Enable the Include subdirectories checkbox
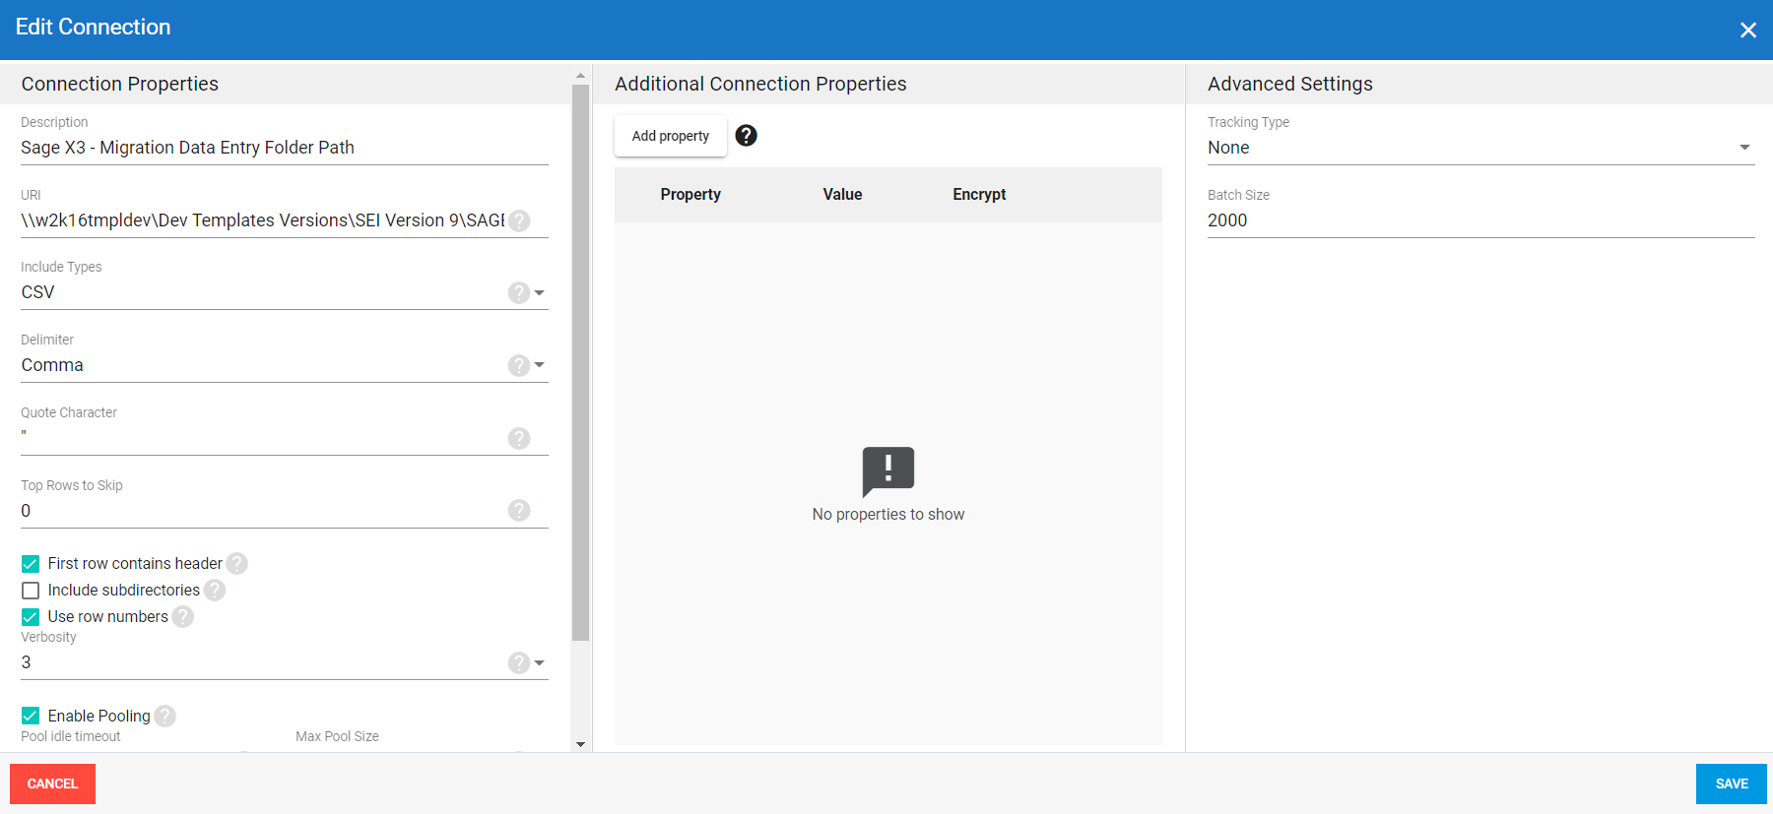 31,591
